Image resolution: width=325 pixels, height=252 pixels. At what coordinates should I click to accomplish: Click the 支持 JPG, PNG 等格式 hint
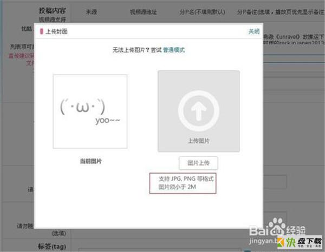click(186, 179)
